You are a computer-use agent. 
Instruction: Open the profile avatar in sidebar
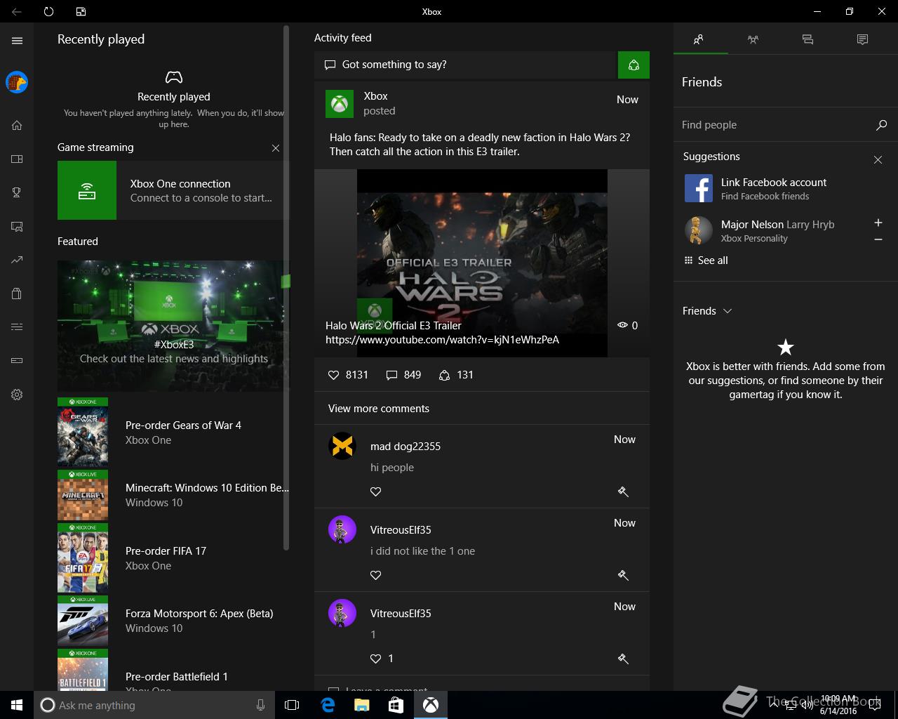[x=17, y=82]
